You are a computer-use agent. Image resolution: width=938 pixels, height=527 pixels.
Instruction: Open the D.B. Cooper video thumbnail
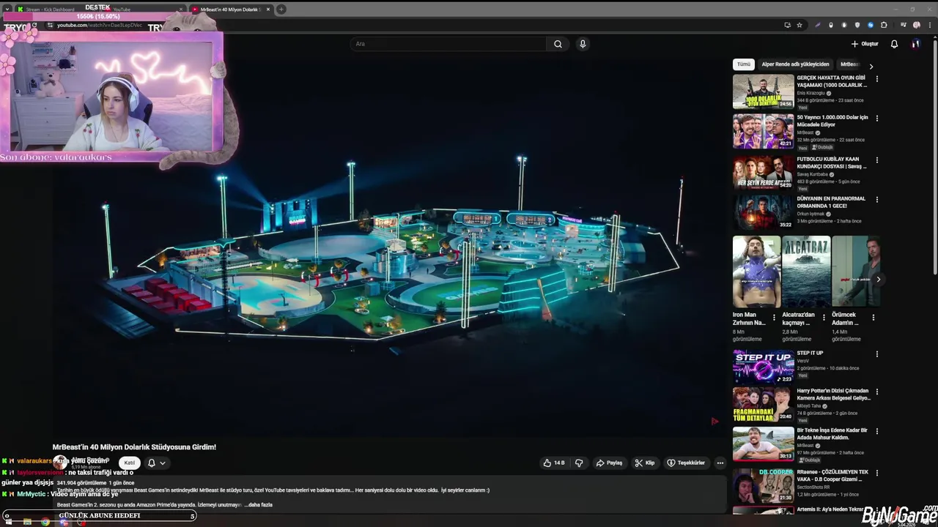(763, 485)
